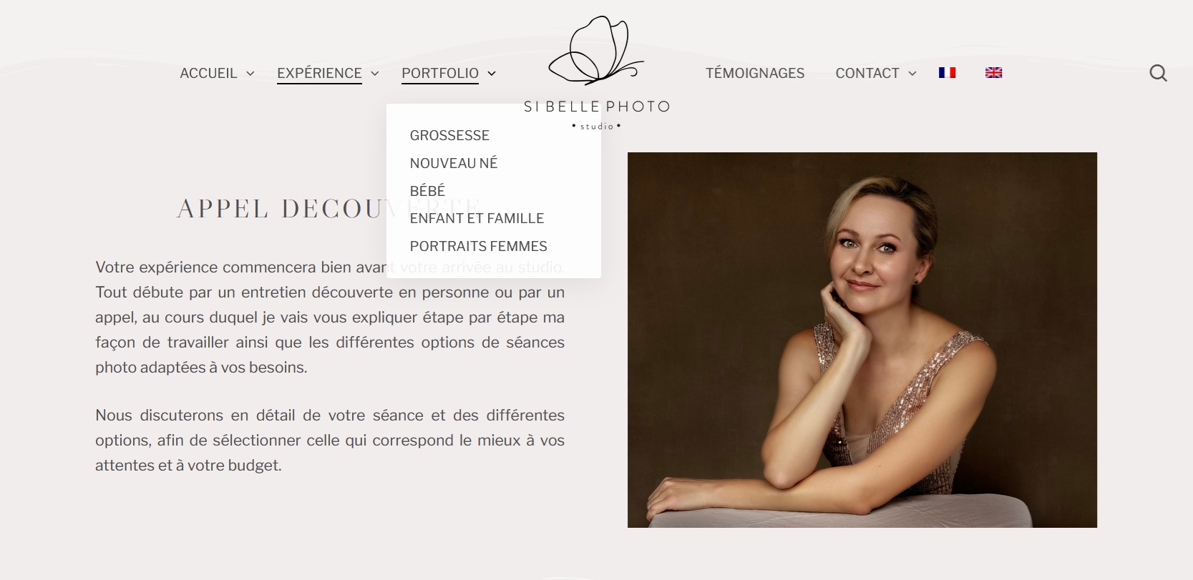Image resolution: width=1193 pixels, height=580 pixels.
Task: Open the search magnifier icon
Action: (1158, 73)
